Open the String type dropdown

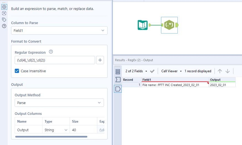(x=56, y=130)
